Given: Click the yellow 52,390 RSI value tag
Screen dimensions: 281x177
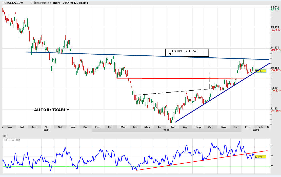Looking at the screenshot, I should click(x=260, y=157).
